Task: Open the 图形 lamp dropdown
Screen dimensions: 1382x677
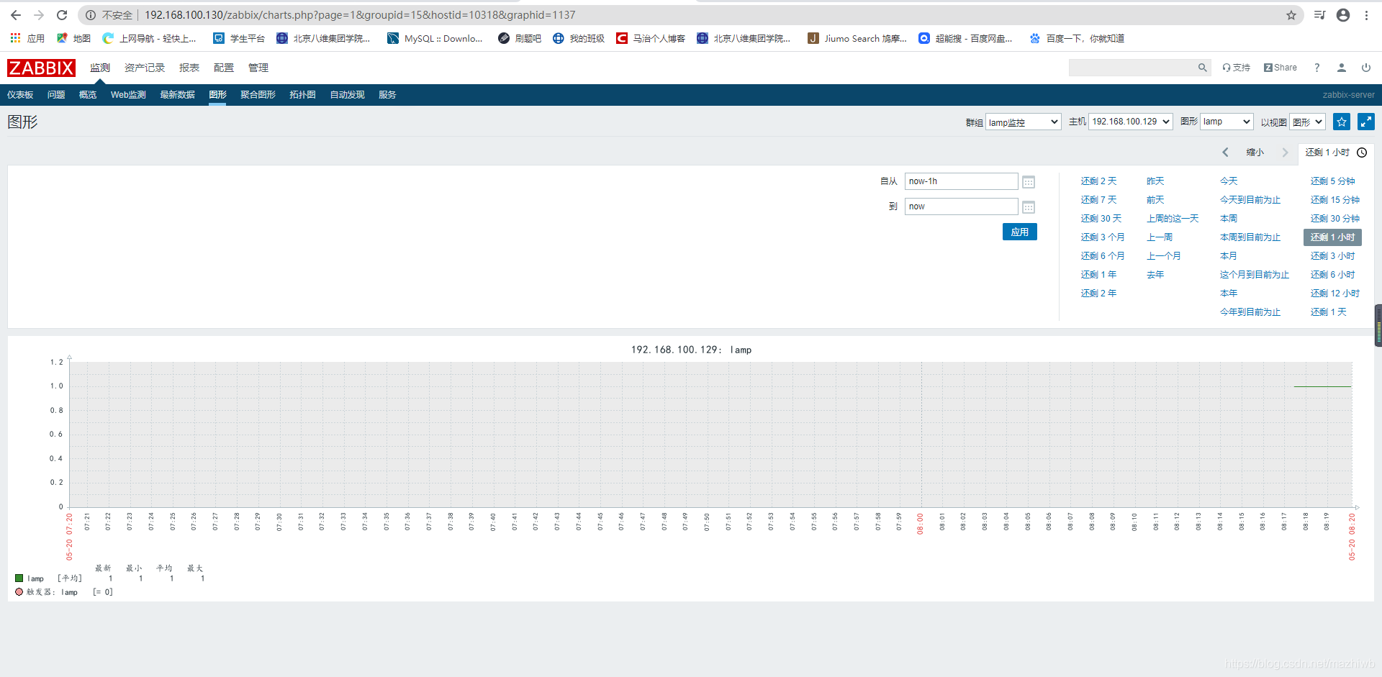Action: 1227,122
